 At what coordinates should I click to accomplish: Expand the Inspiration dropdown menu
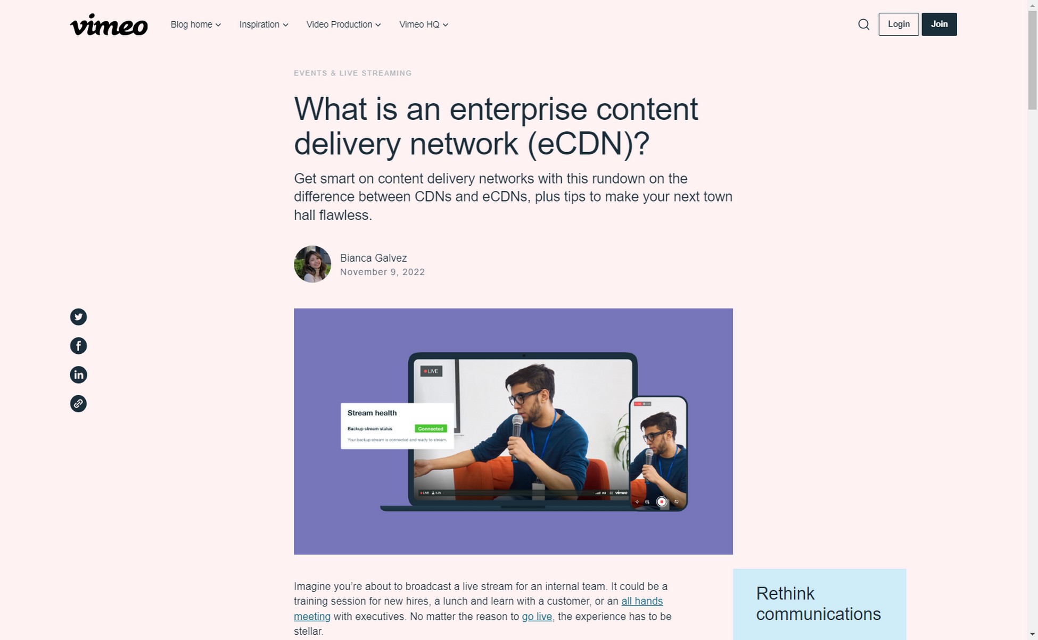pyautogui.click(x=263, y=24)
